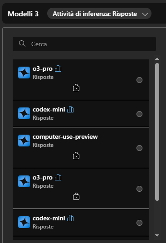The height and width of the screenshot is (243, 166).
Task: Select the radio button for first o3-pro
Action: click(139, 80)
